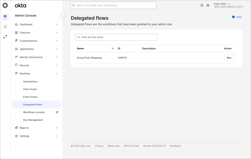251x159 pixels.
Task: Click the Customizations sliders icon
Action: [16, 40]
